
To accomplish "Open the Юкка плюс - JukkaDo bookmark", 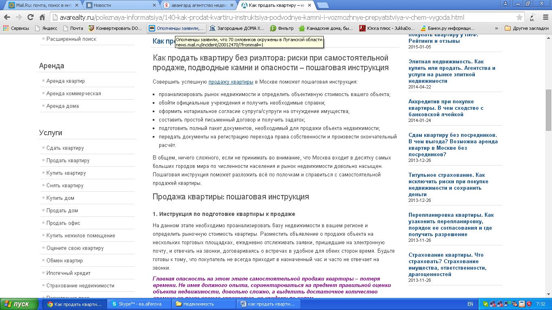I will tap(387, 28).
